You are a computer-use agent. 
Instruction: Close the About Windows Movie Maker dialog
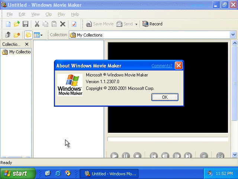click(x=178, y=66)
